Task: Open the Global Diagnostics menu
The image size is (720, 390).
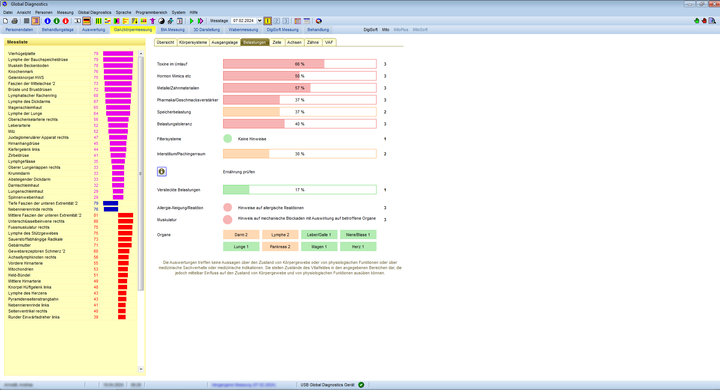Action: coord(94,12)
